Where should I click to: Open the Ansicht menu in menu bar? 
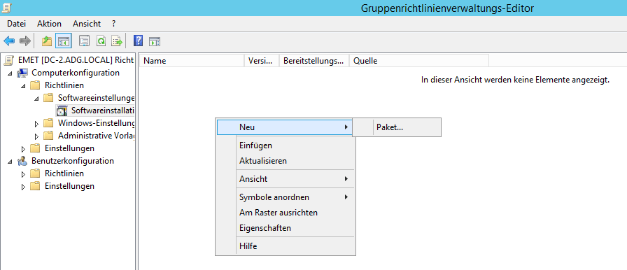tap(87, 24)
